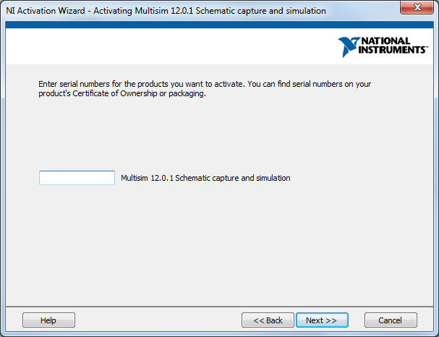Click into the serial number input field

(x=77, y=178)
